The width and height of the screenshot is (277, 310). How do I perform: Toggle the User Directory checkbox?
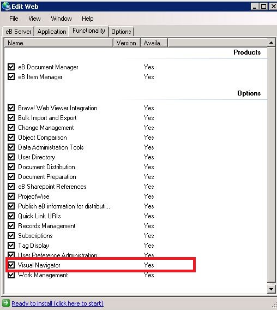[x=11, y=157]
